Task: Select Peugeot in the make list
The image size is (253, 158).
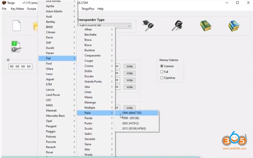Action: click(57, 126)
